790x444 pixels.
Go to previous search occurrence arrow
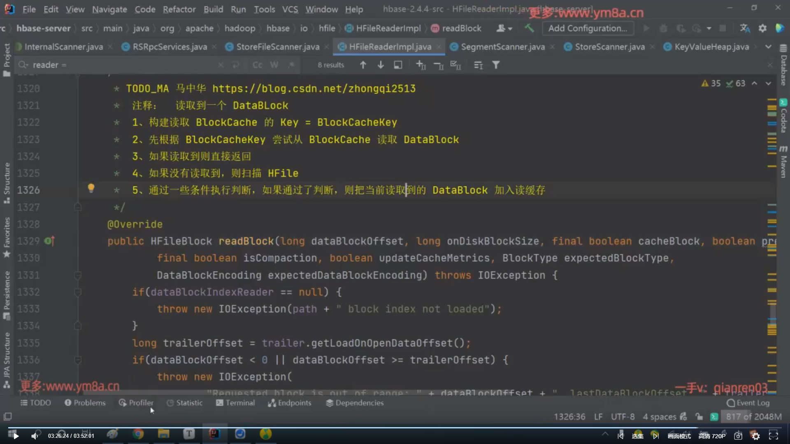(x=363, y=65)
